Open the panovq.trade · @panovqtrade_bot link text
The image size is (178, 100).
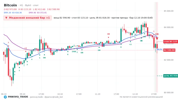pos(46,97)
